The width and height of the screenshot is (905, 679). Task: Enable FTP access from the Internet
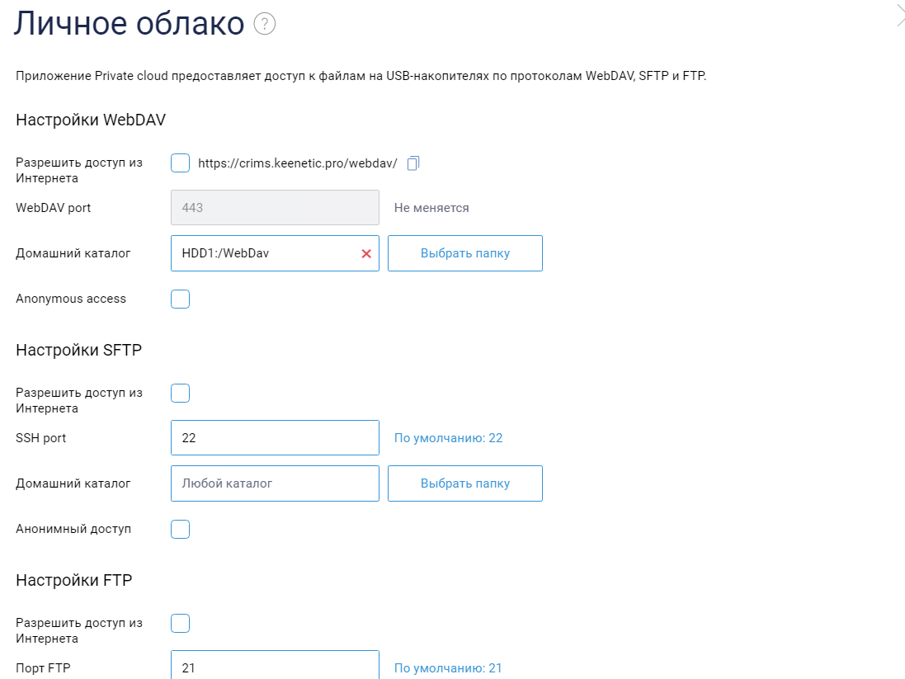(x=180, y=624)
